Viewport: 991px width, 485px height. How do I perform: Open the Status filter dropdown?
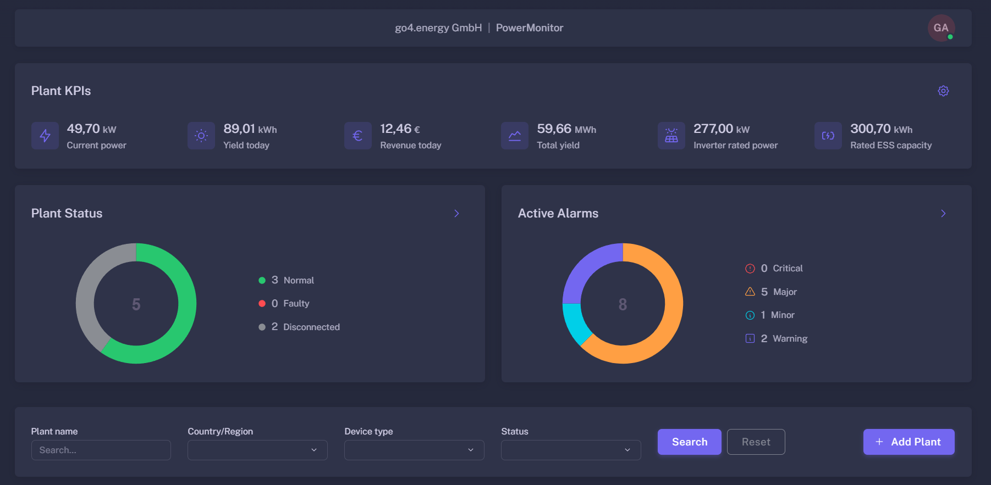(571, 450)
